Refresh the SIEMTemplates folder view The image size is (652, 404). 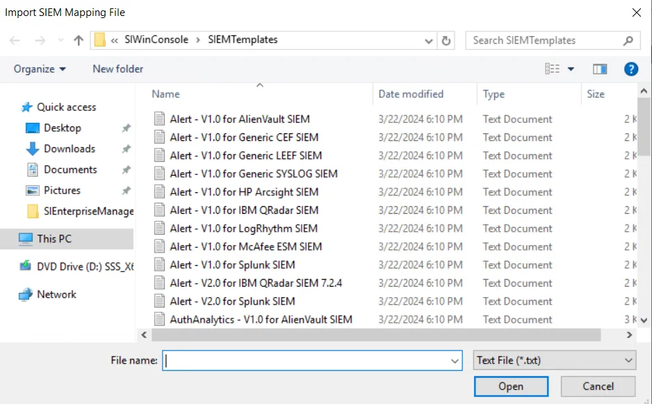pos(446,41)
